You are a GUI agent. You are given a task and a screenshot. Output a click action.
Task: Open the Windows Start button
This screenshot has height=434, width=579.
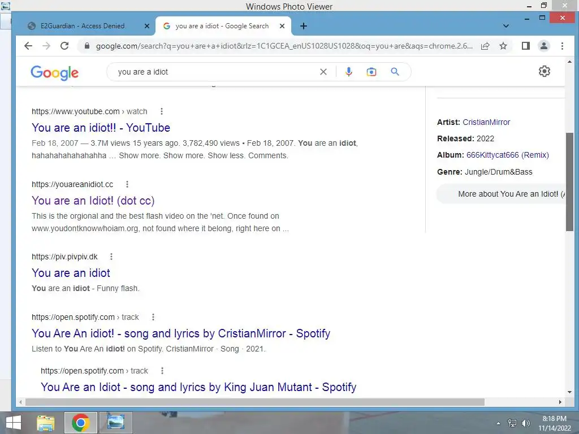pyautogui.click(x=14, y=423)
